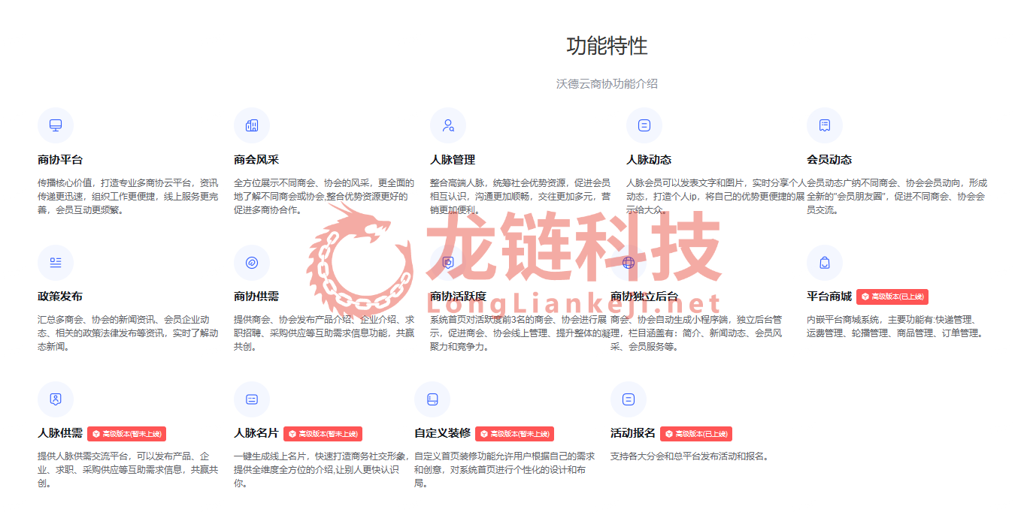Click the 高级版本(暂未上线) badge beside 人脉供需
Screen dimensions: 1030x521
pyautogui.click(x=126, y=434)
